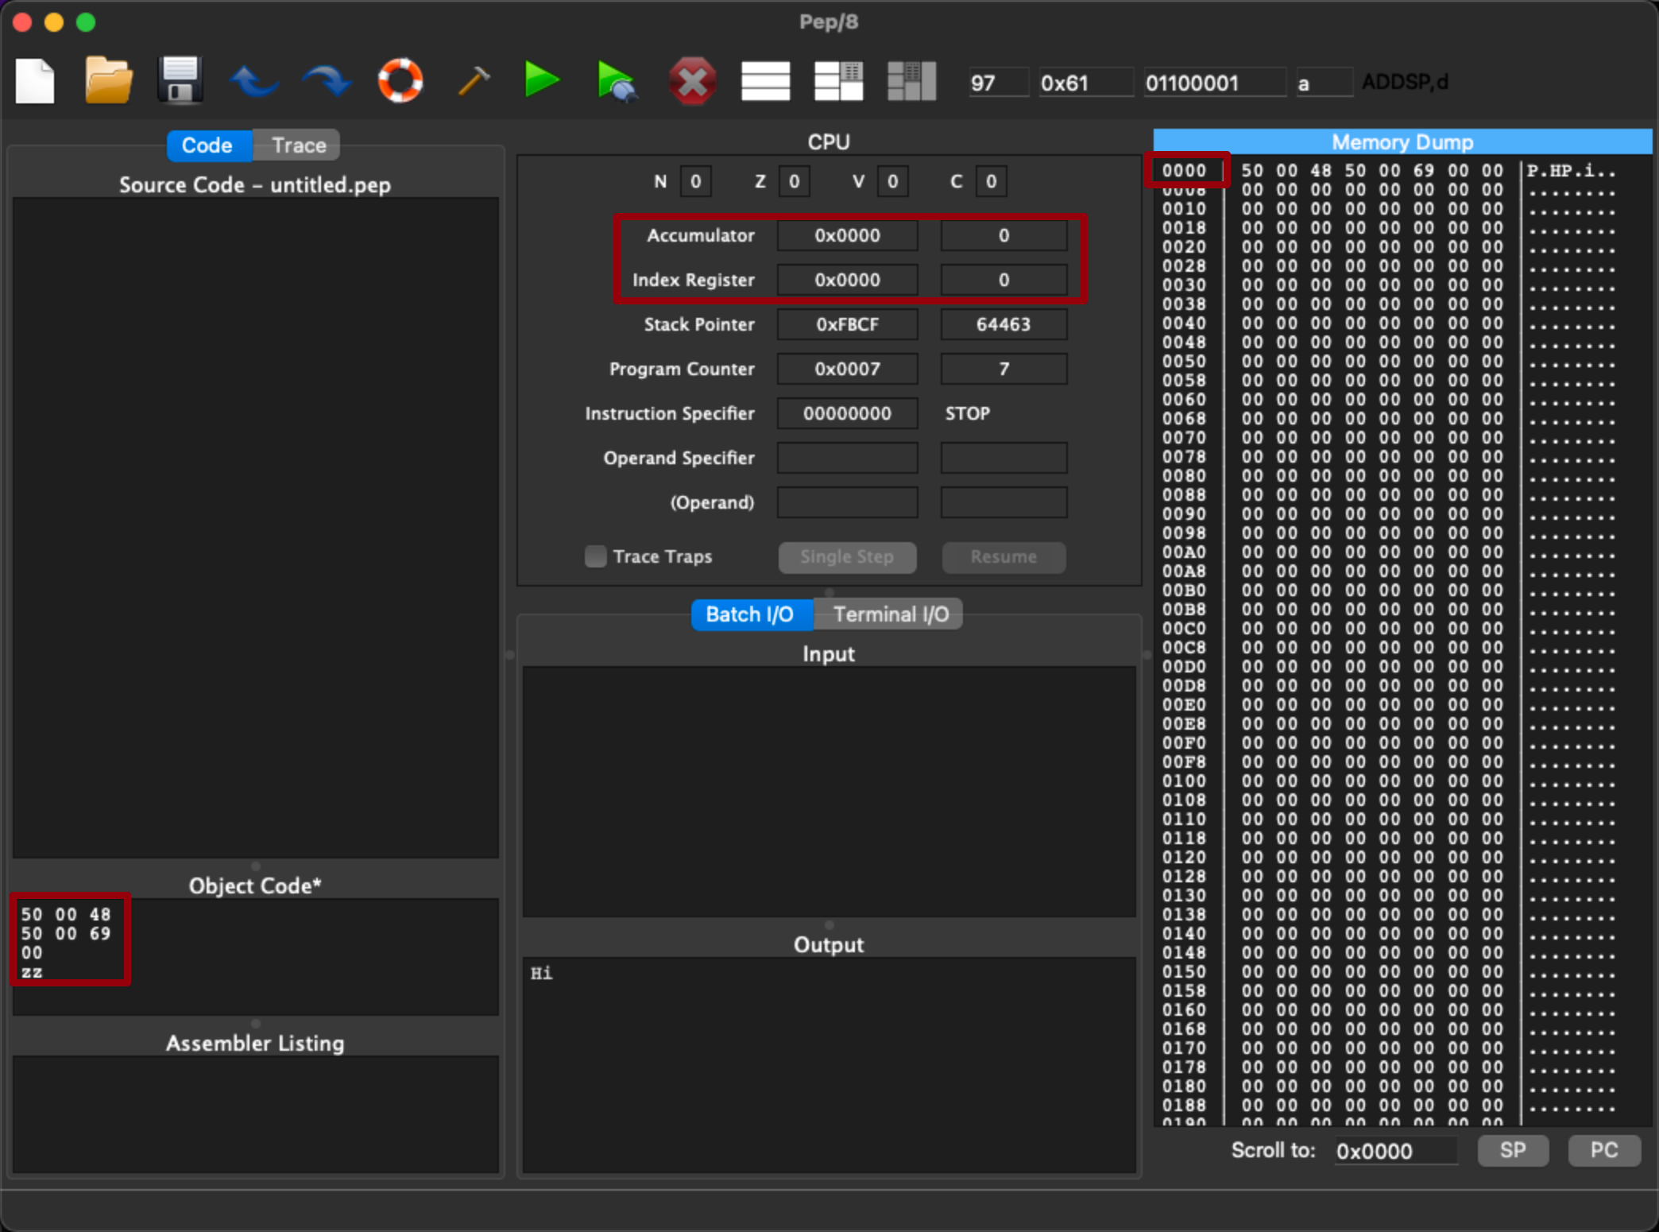Stop execution with the red X icon
Image resolution: width=1659 pixels, height=1232 pixels.
click(692, 81)
